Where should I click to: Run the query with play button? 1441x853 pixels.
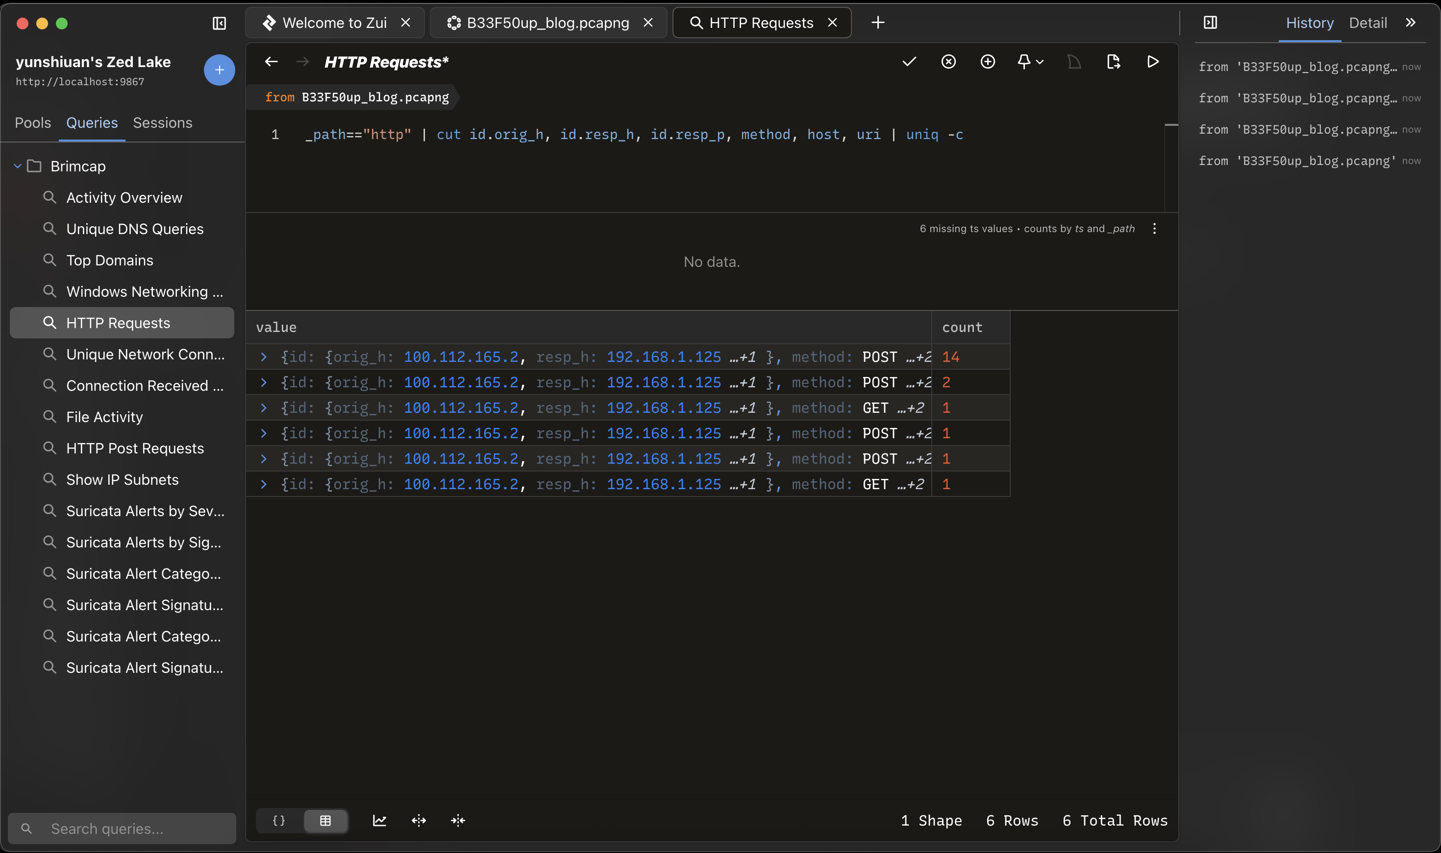(x=1153, y=62)
